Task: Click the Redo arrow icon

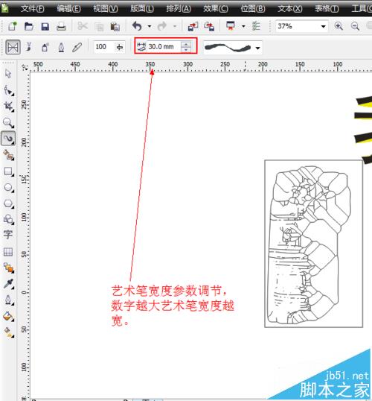Action: pyautogui.click(x=162, y=26)
